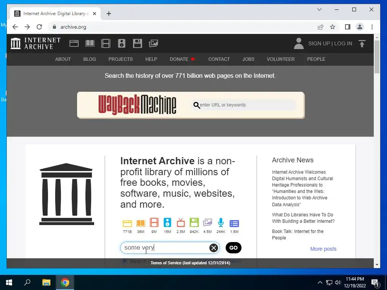This screenshot has height=290, width=387.
Task: Open the CONTACT menu item
Action: point(219,59)
